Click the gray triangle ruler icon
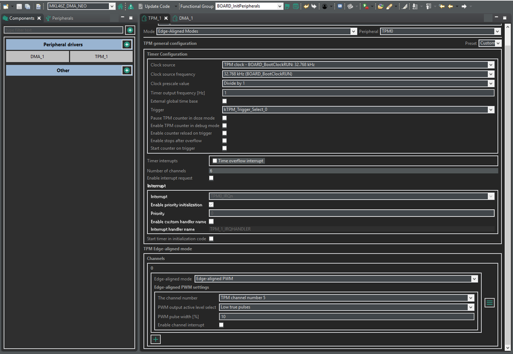Viewport: 513px width, 354px height. click(x=404, y=6)
